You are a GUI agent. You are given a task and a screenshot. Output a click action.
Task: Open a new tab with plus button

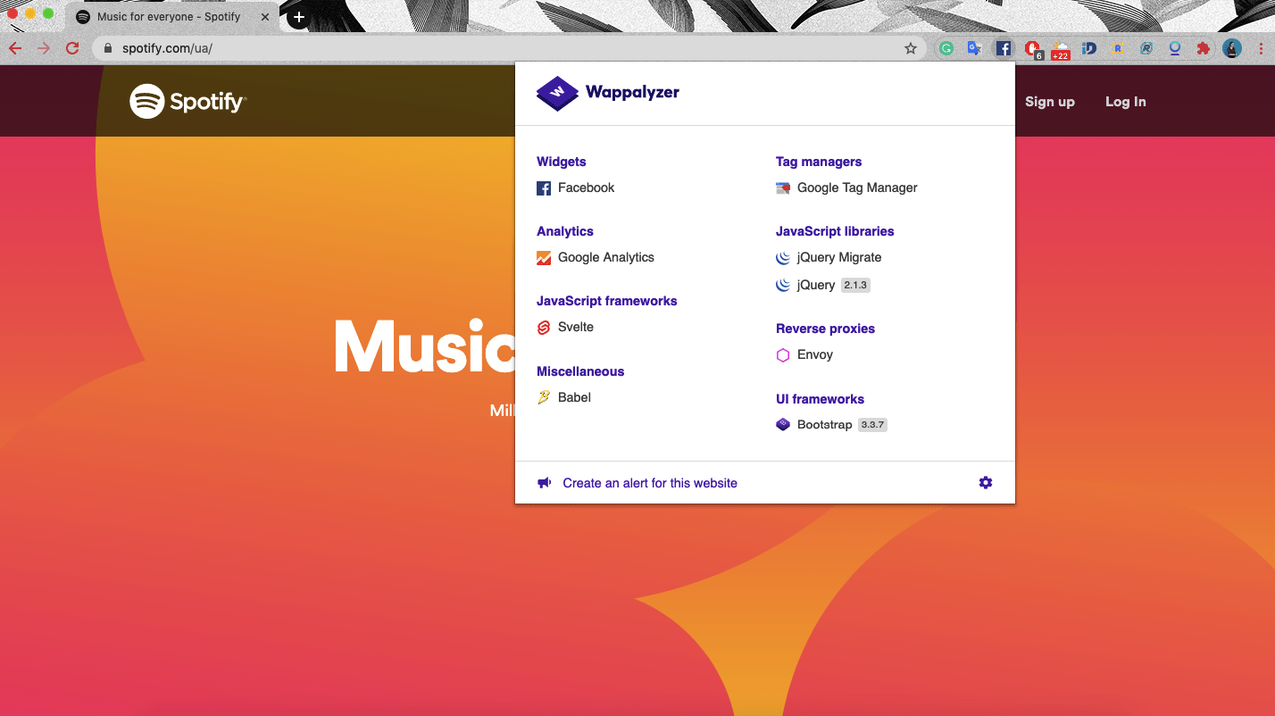pos(299,17)
